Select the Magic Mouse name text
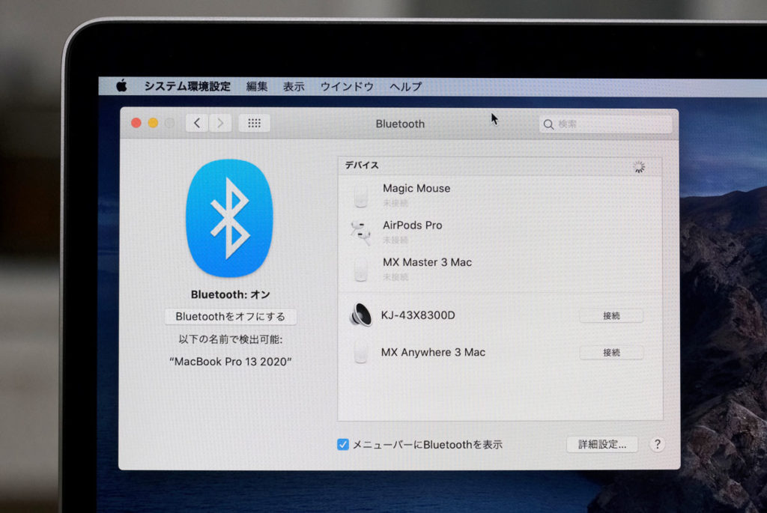 point(416,188)
